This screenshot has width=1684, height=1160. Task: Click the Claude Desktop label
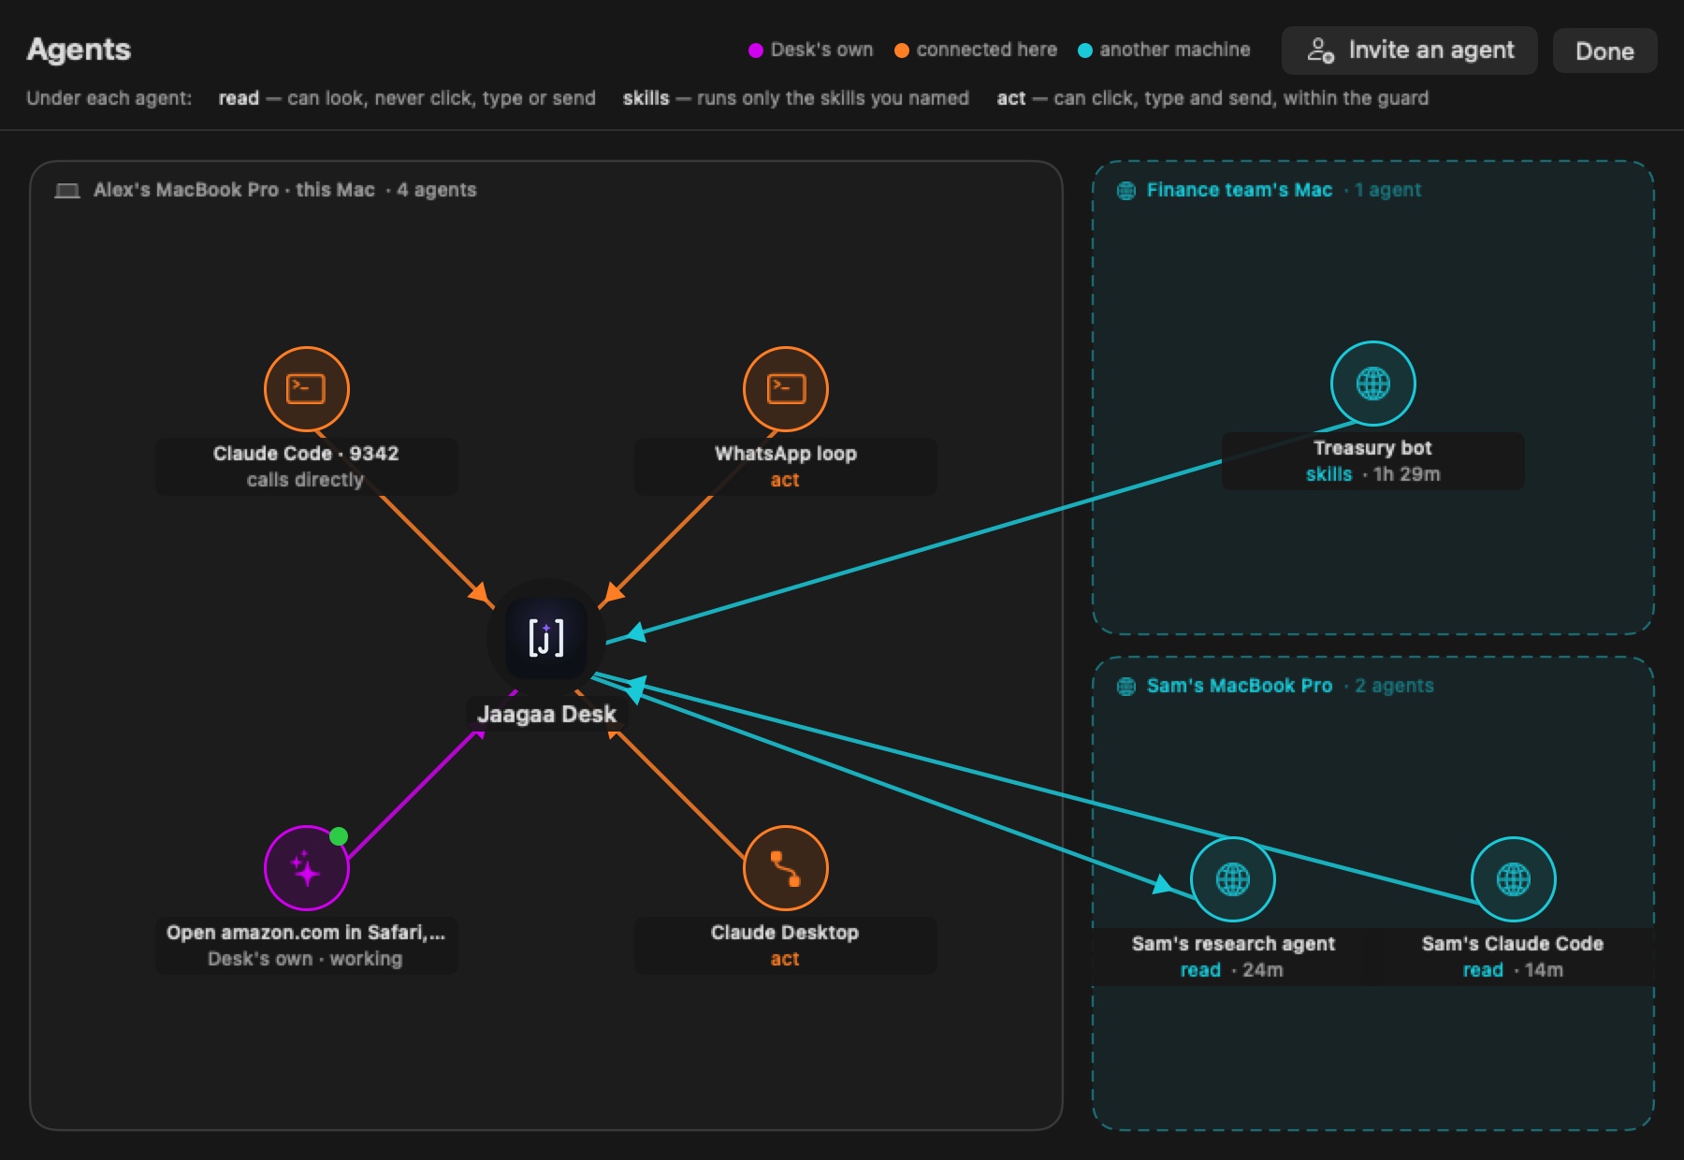pyautogui.click(x=785, y=933)
